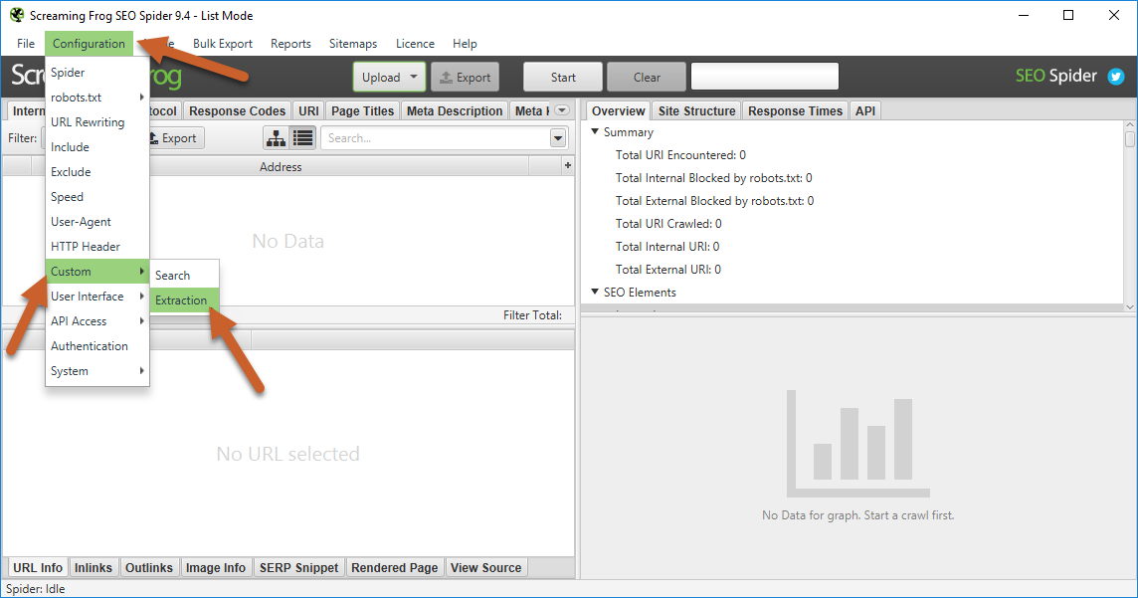This screenshot has height=598, width=1138.
Task: Collapse the Summary tree section
Action: click(x=595, y=132)
